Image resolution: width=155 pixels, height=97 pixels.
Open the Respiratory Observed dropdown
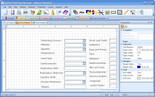point(84,73)
